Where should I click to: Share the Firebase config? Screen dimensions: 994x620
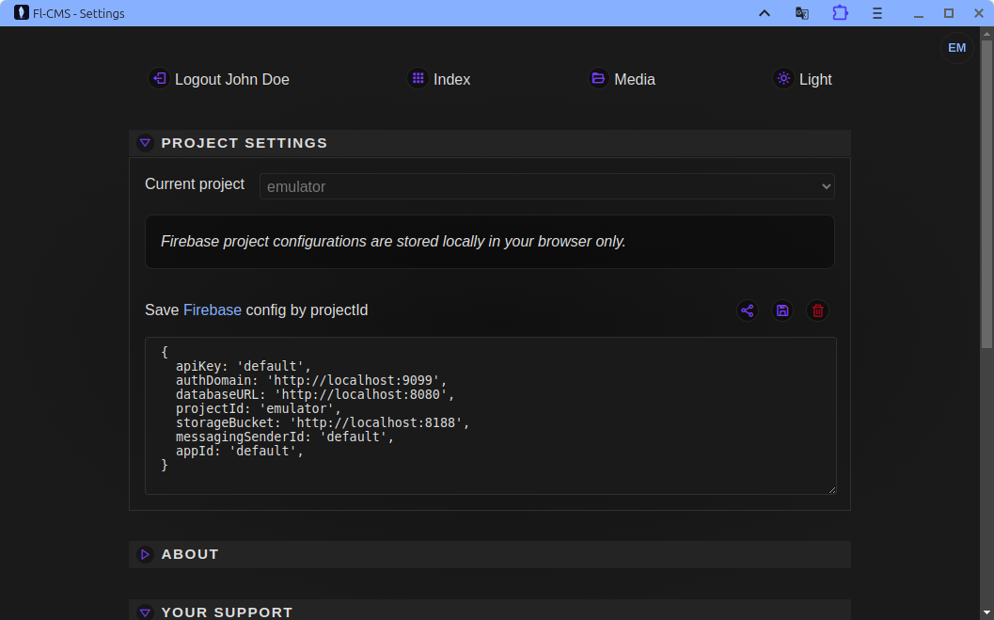[x=748, y=310]
